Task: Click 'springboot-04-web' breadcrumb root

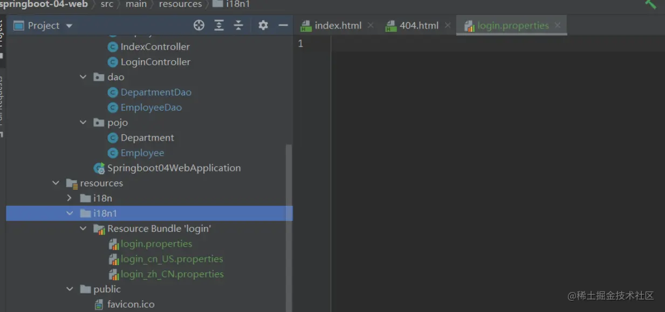Action: tap(44, 4)
